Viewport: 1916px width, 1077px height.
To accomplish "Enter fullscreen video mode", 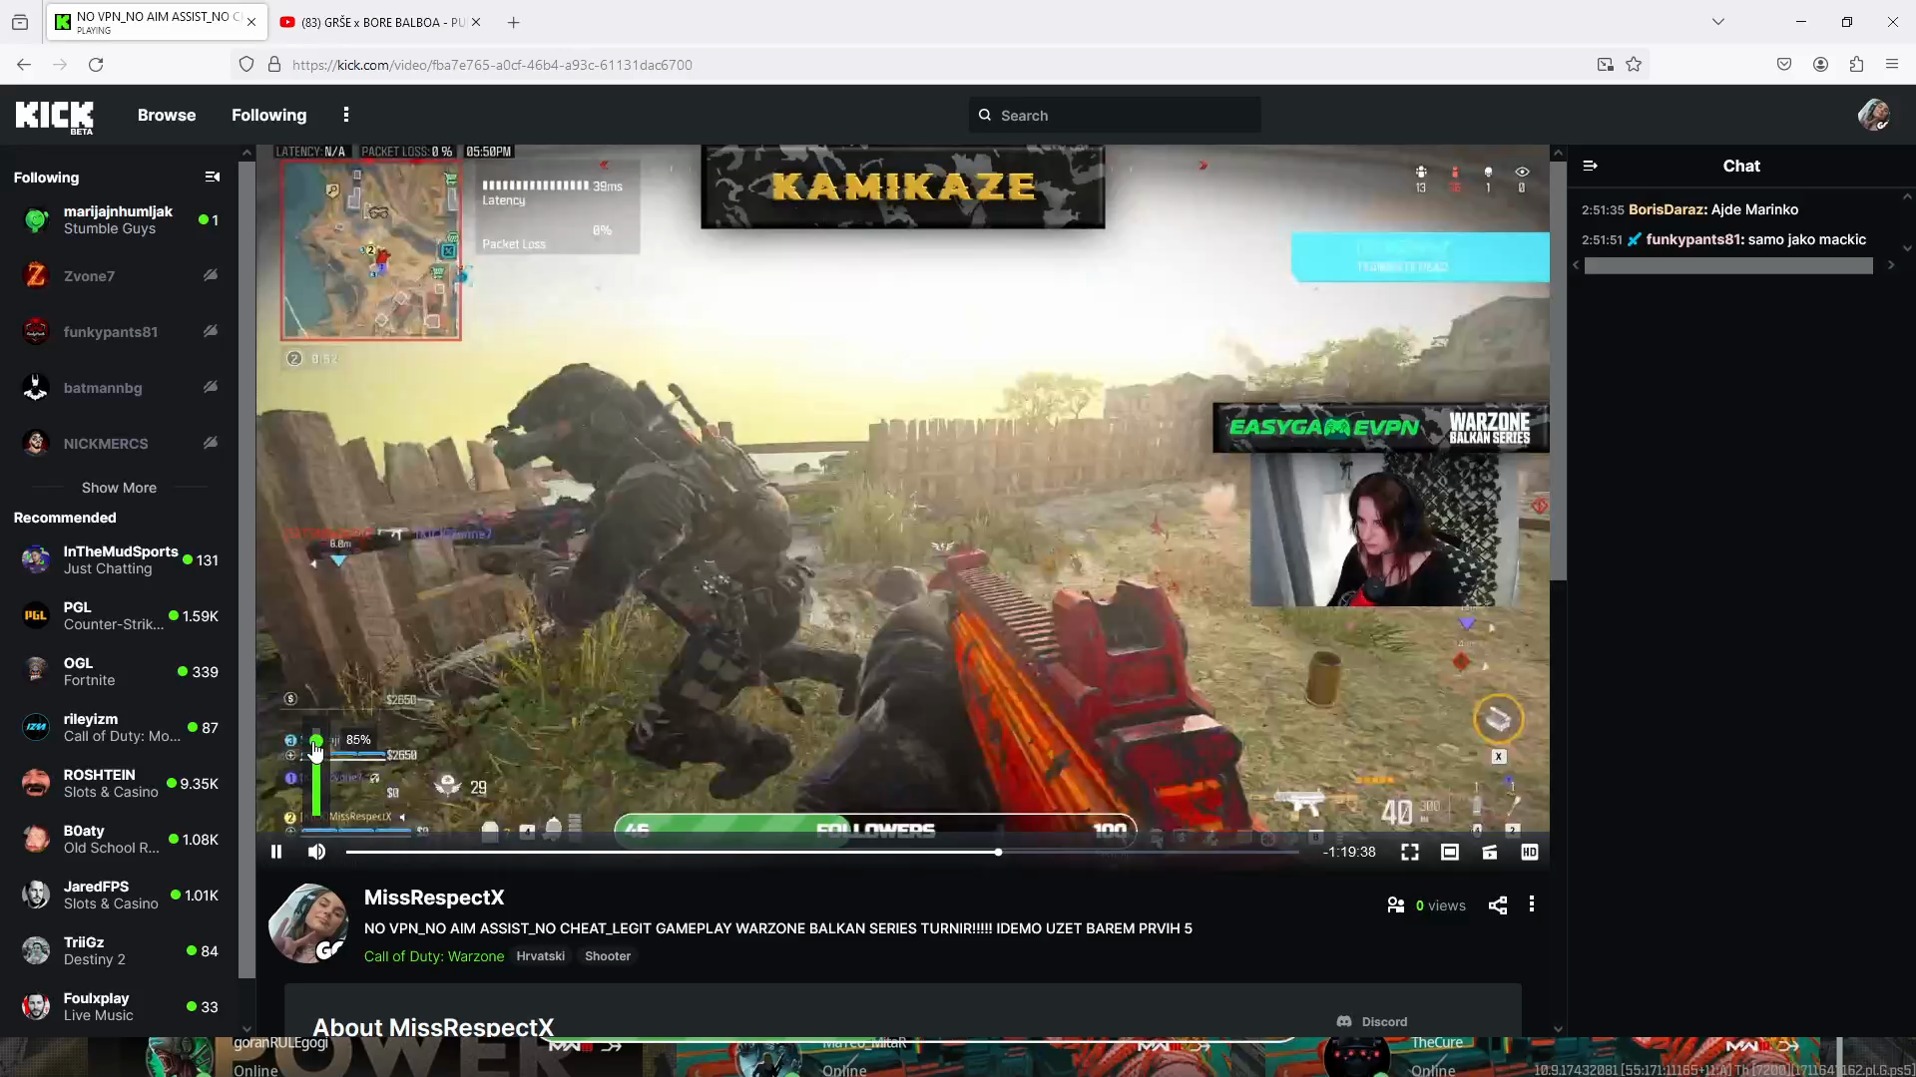I will 1410,852.
